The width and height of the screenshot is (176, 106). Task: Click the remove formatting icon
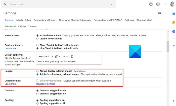pos(72,57)
